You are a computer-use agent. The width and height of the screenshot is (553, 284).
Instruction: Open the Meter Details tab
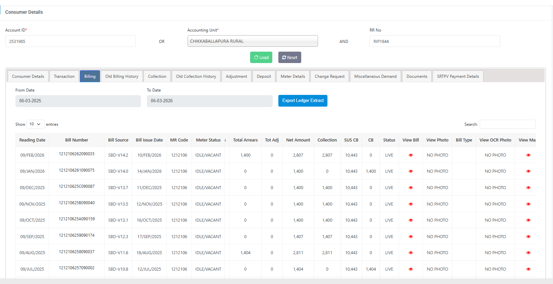coord(293,76)
